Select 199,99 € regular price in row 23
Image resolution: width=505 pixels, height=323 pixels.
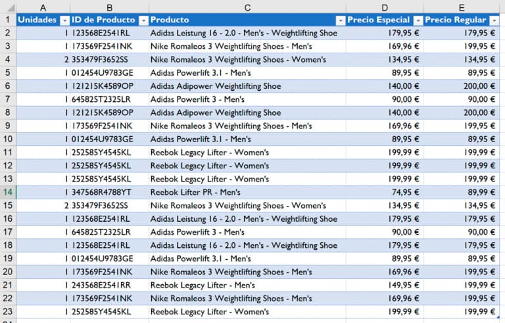462,312
